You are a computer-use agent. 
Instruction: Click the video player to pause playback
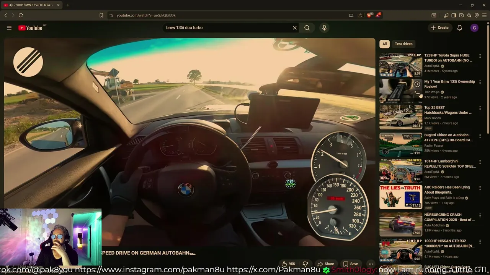189,142
